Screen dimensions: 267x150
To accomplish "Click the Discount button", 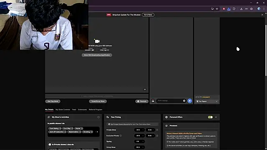I will [142, 101].
